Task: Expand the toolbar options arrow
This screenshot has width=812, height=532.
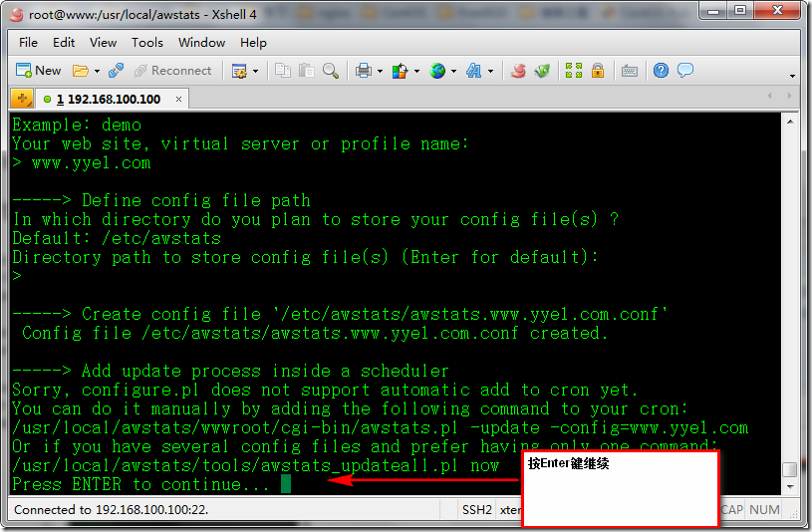Action: [792, 76]
